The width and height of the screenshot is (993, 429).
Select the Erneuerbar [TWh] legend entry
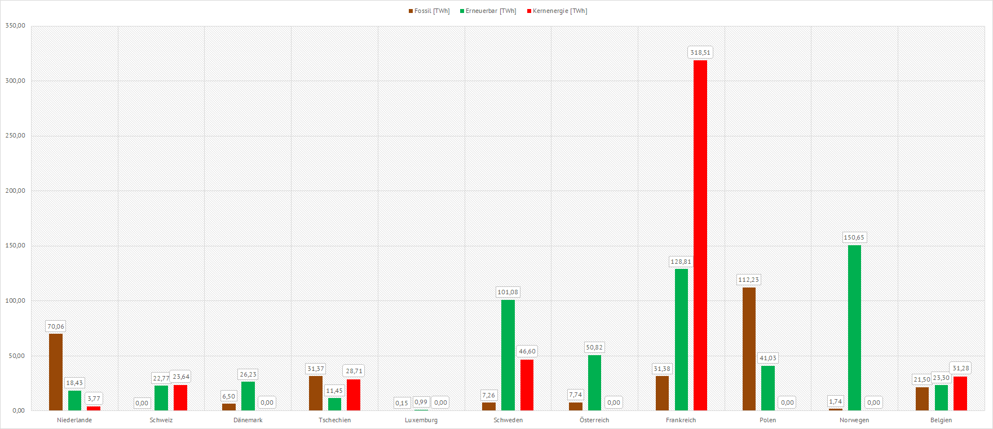click(488, 11)
